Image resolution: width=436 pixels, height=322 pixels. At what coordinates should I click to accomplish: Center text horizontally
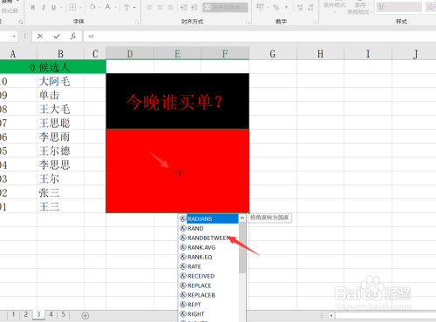pyautogui.click(x=160, y=8)
